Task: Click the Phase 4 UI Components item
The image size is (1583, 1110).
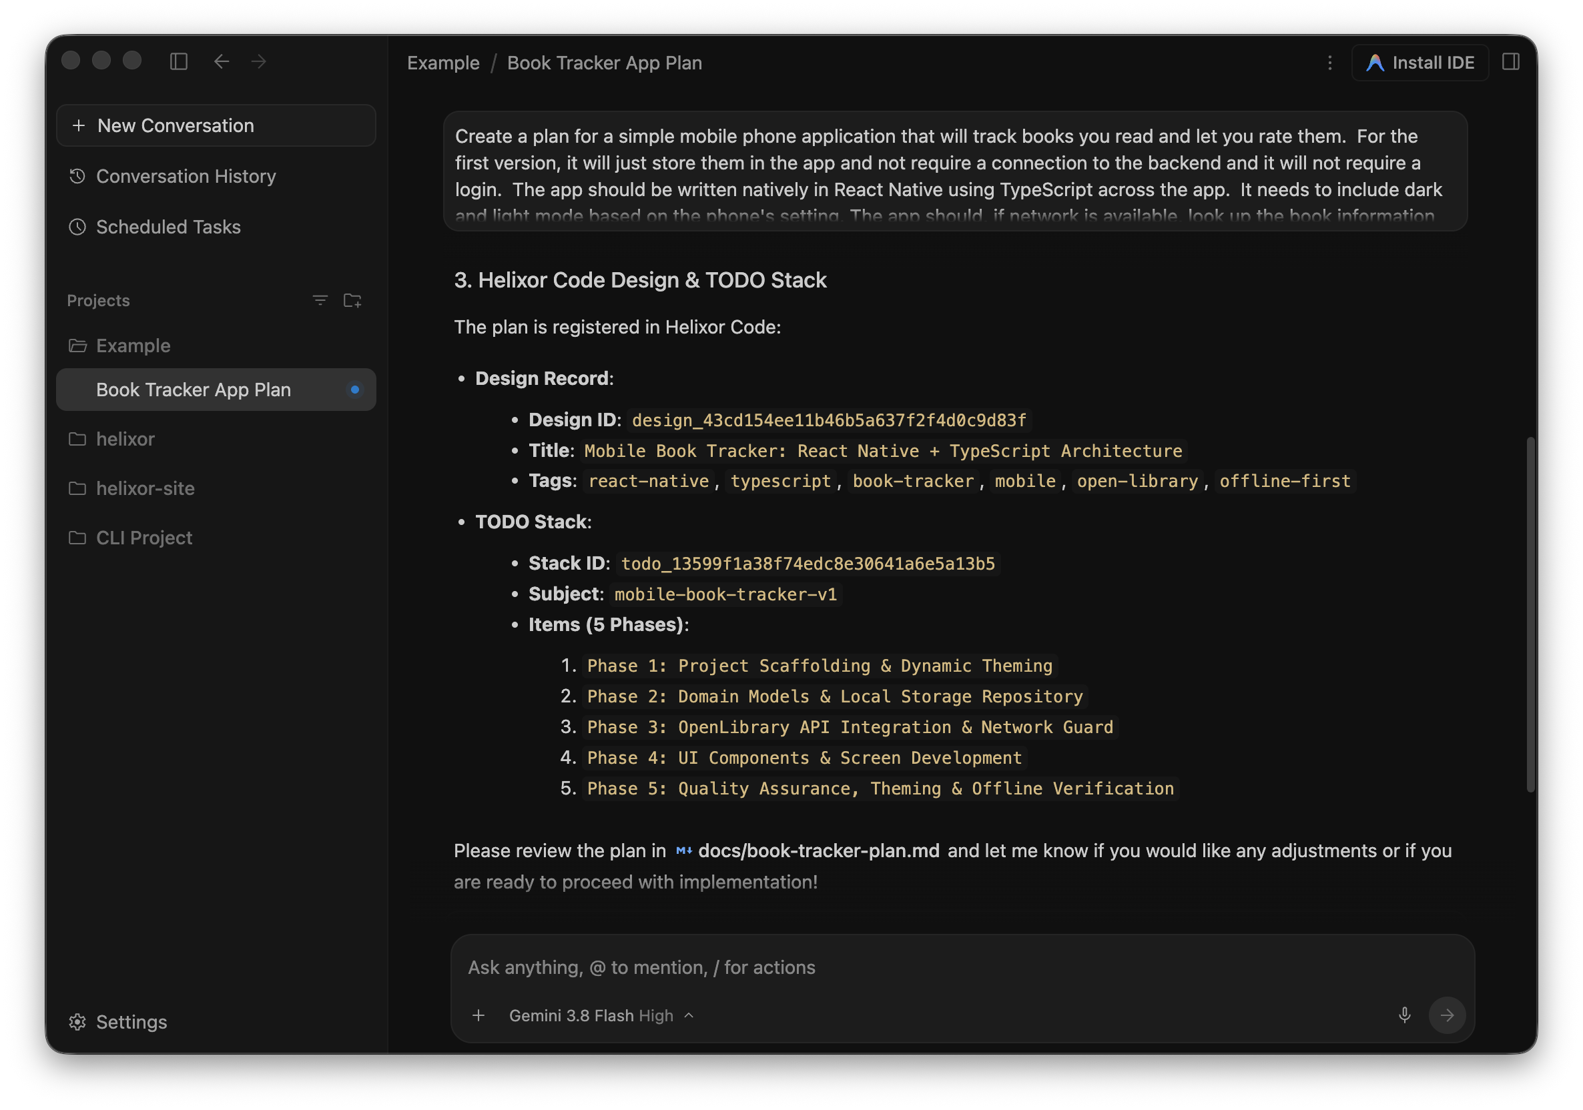Action: (x=804, y=758)
